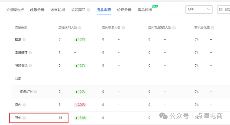230x125 pixels.
Task: Click help icon beside 搜索 row
Action: (24, 40)
